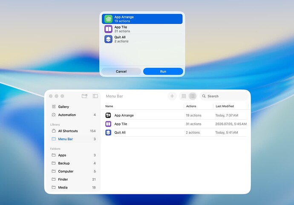294x205 pixels.
Task: Select App Arrange in the run dialog
Action: (x=142, y=19)
